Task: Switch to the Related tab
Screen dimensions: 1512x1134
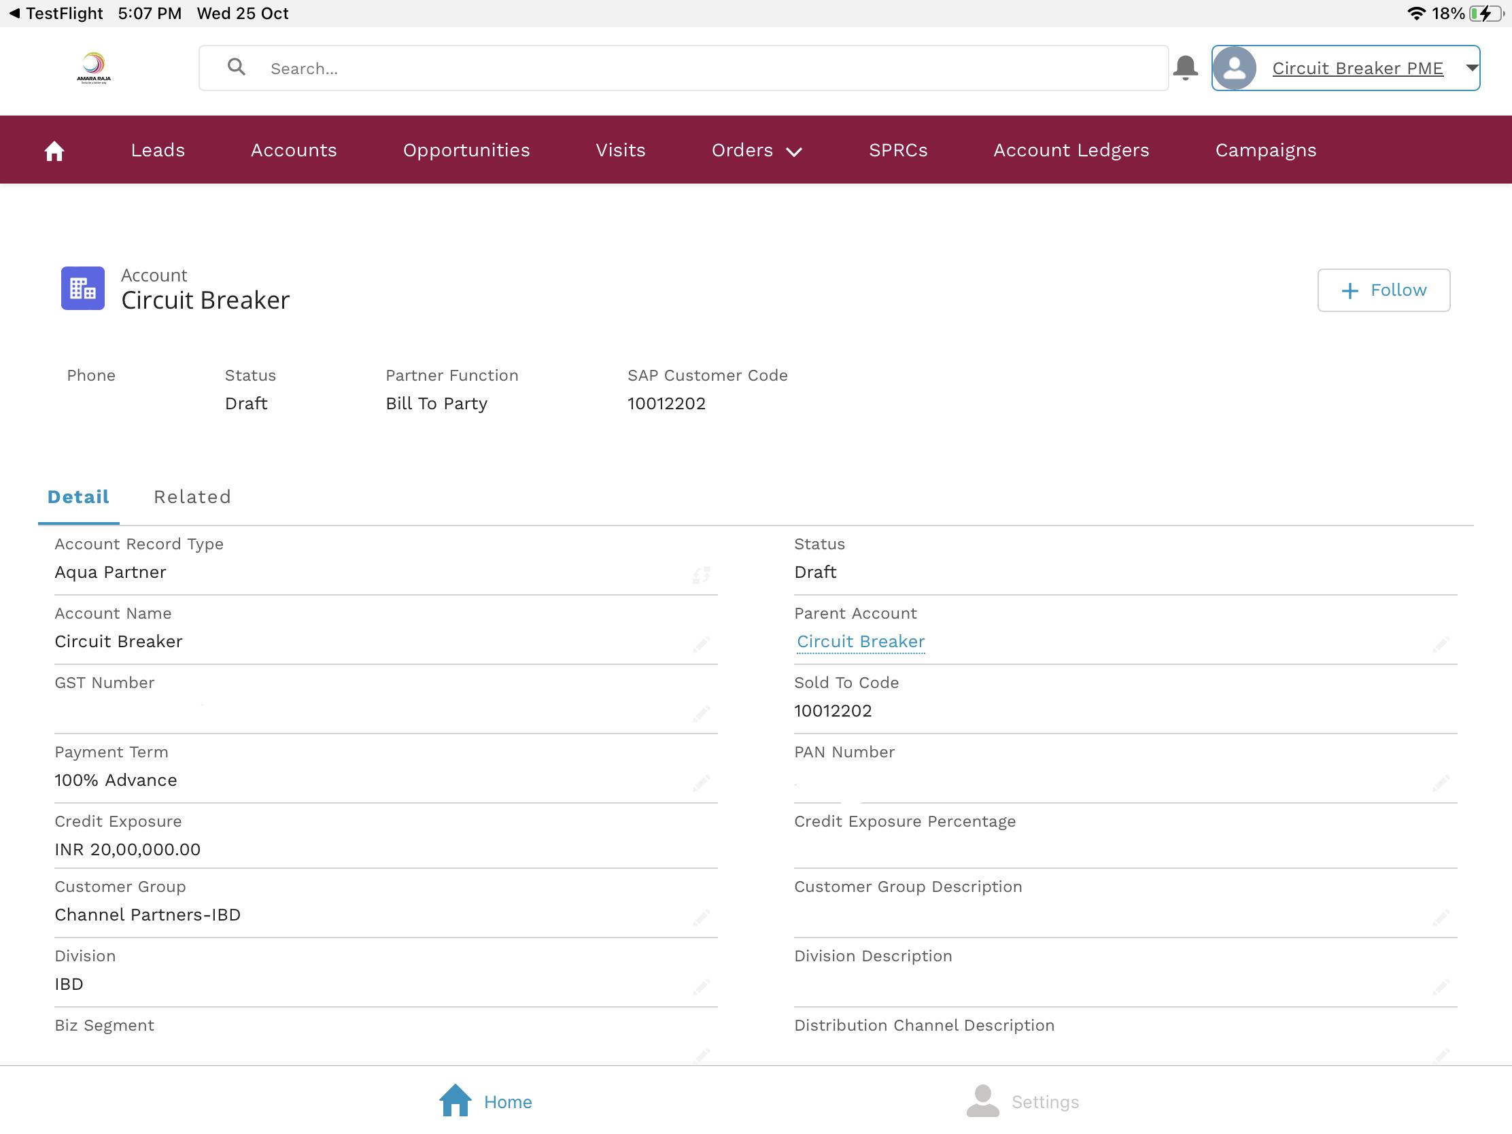Action: [x=193, y=497]
